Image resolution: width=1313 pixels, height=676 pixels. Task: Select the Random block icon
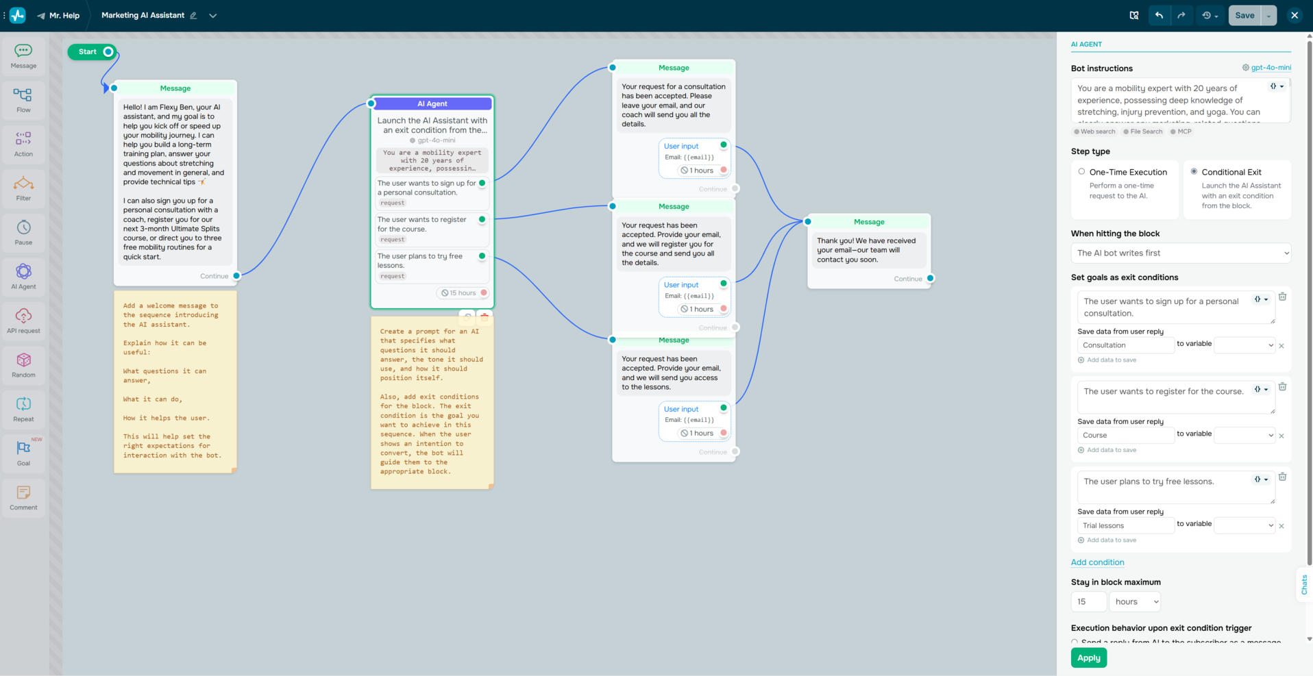click(x=23, y=364)
